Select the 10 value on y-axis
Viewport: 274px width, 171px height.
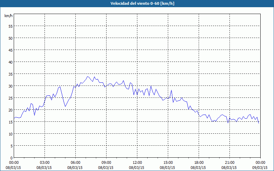pos(11,134)
